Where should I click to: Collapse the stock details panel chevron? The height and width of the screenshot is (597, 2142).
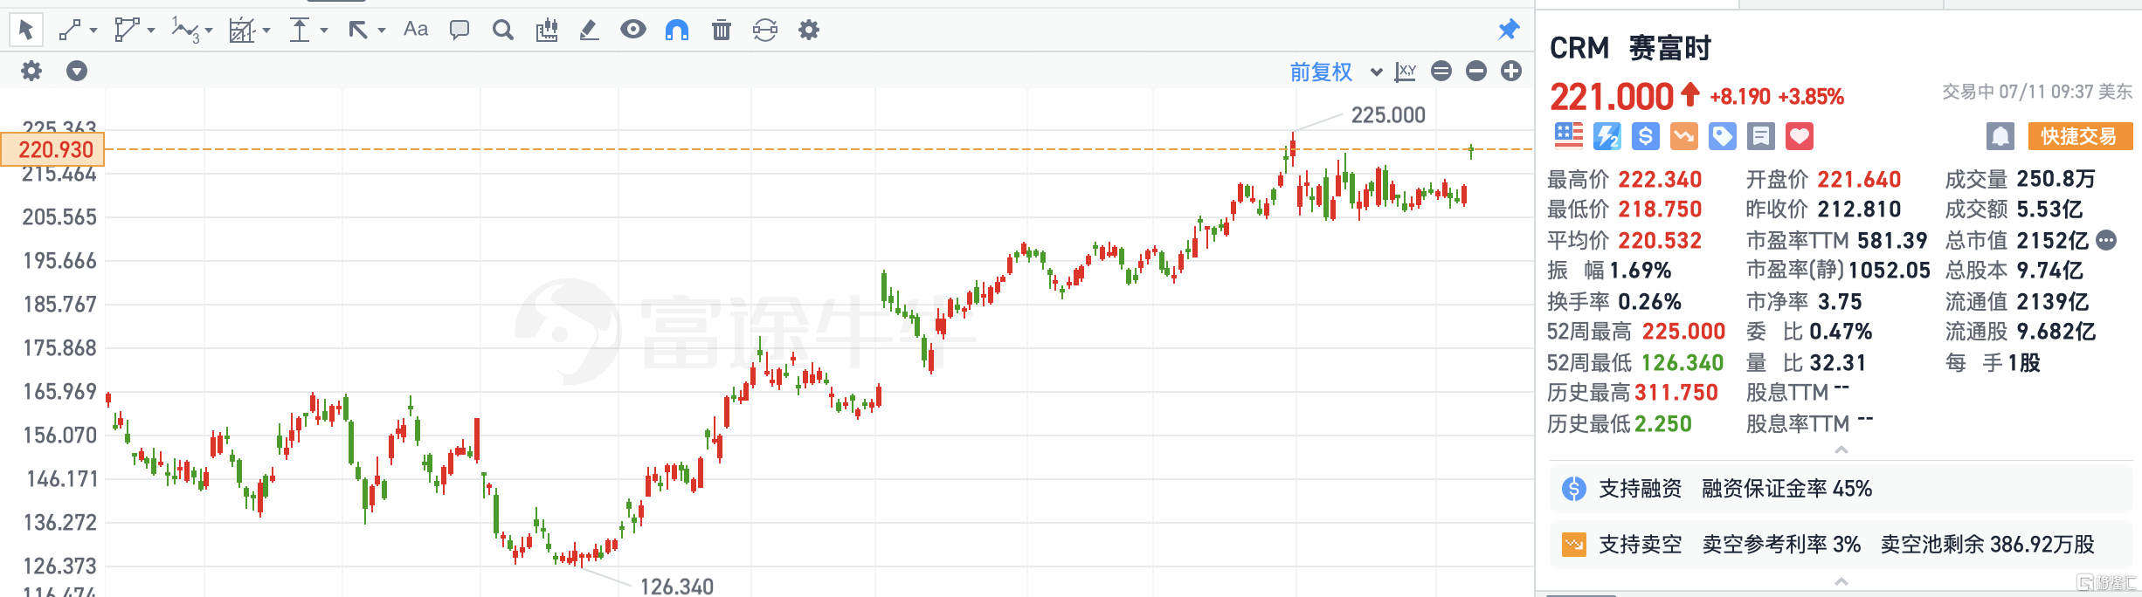coord(1841,450)
